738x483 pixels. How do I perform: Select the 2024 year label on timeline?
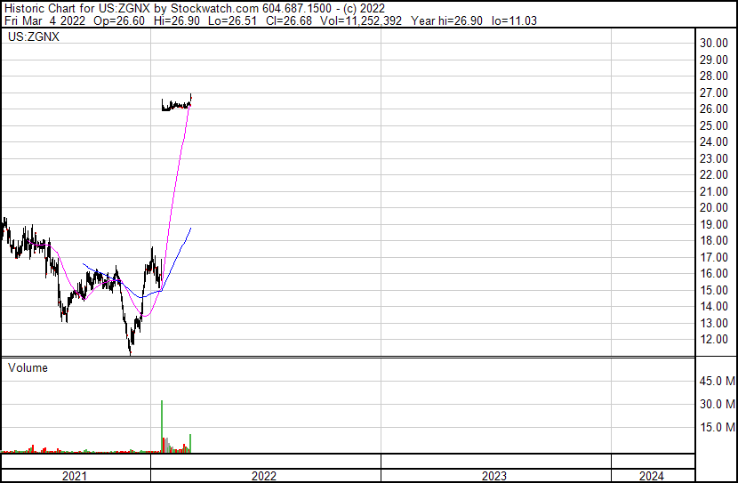(652, 476)
